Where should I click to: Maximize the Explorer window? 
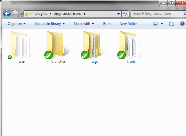pos(171,3)
